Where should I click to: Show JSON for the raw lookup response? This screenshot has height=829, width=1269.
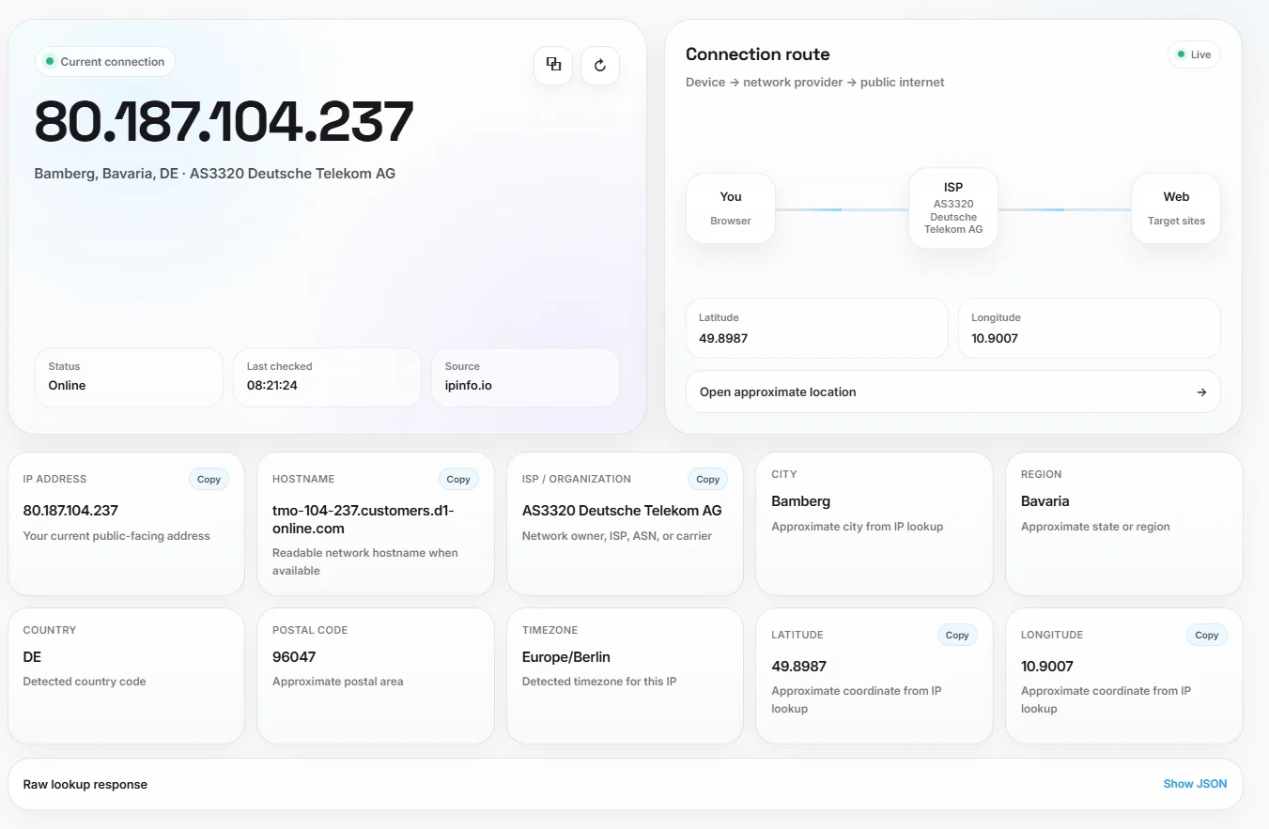1195,784
